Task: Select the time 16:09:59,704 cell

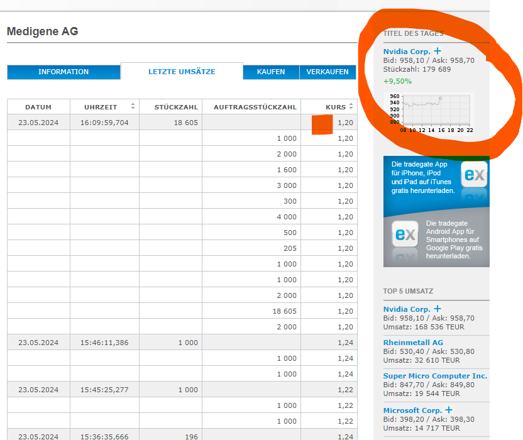Action: tap(104, 123)
